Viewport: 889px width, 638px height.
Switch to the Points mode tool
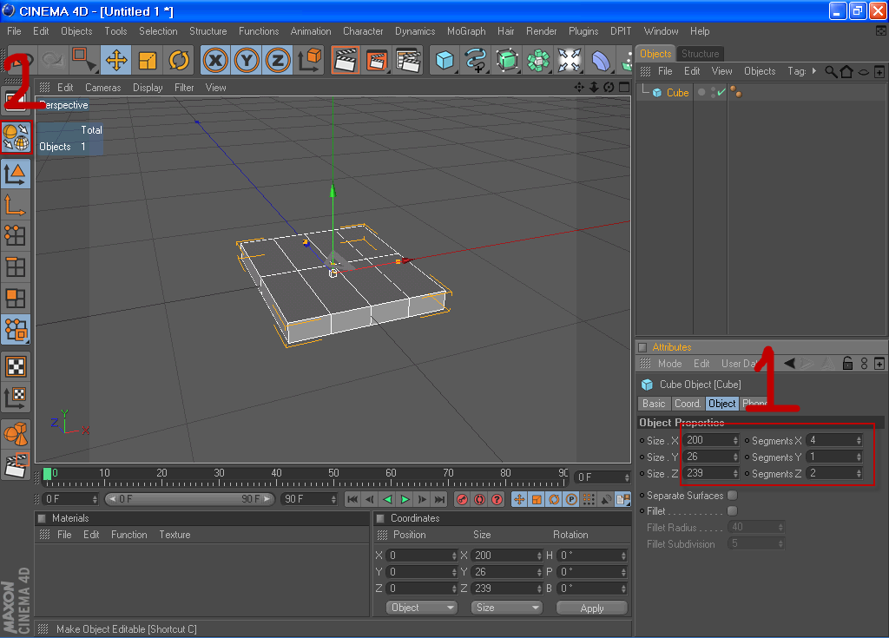point(16,236)
